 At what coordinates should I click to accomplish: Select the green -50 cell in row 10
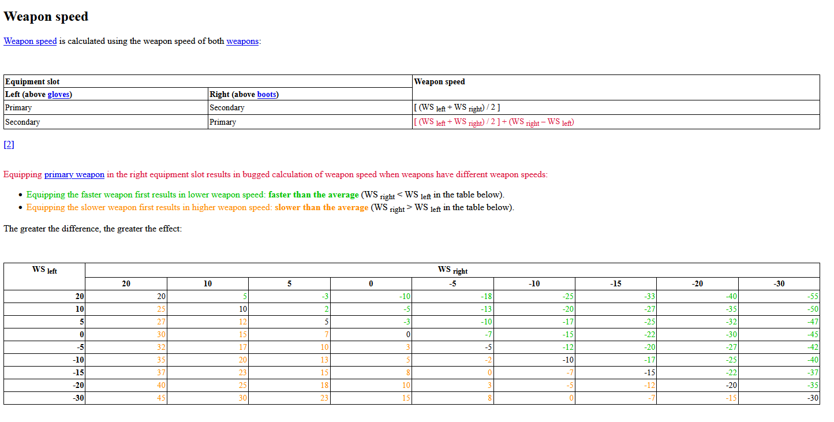click(x=779, y=309)
